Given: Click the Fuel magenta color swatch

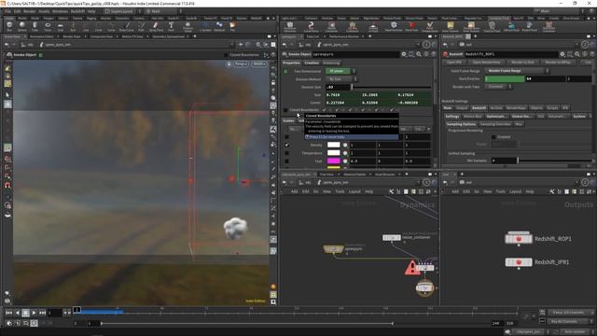Looking at the screenshot, I should tap(334, 161).
